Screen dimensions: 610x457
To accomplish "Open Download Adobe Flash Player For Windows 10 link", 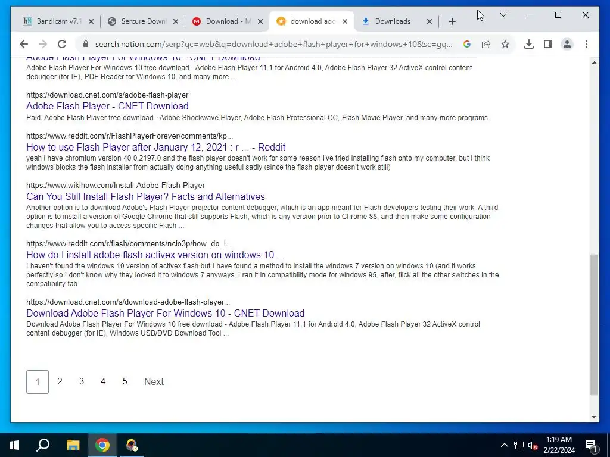I will coord(166,313).
